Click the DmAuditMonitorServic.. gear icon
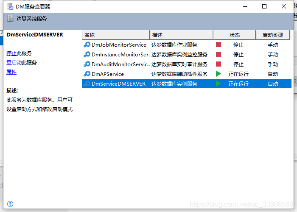The height and width of the screenshot is (212, 297). coord(87,64)
